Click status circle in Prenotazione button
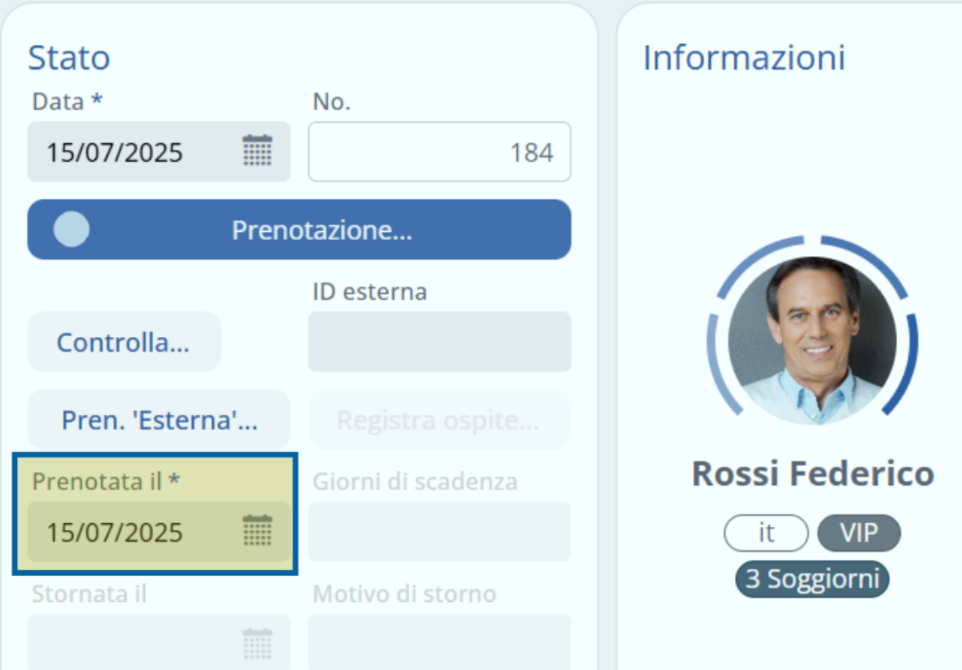 (71, 229)
